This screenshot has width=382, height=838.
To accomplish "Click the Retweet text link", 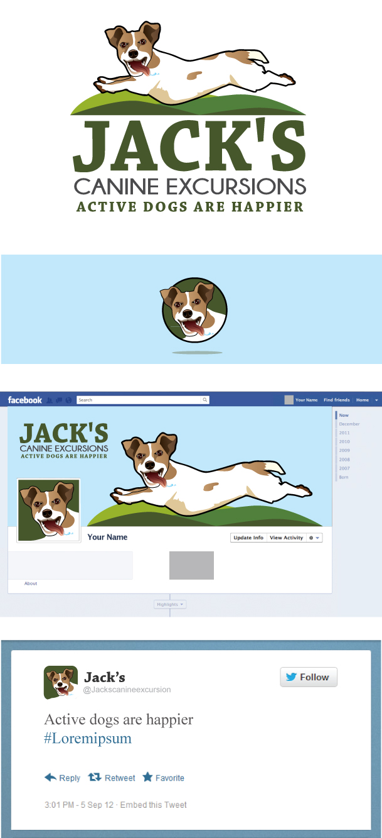I will pyautogui.click(x=120, y=778).
